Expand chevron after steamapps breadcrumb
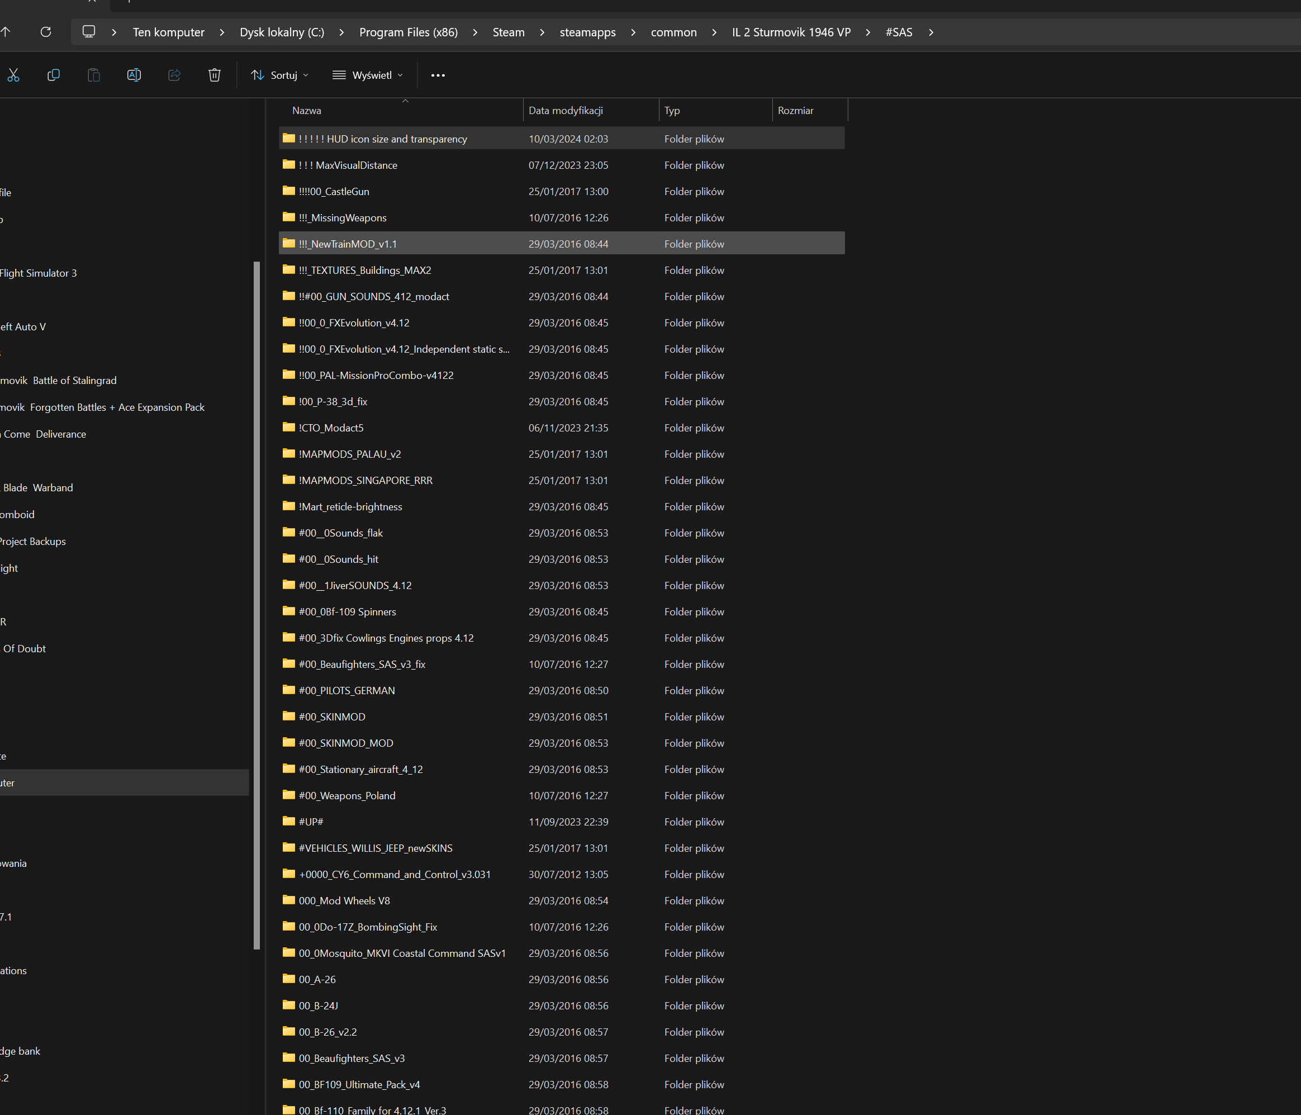 click(633, 32)
